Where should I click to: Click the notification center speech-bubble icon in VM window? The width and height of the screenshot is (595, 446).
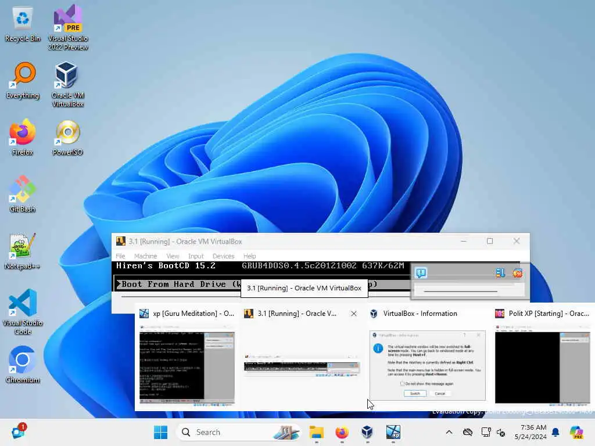421,273
